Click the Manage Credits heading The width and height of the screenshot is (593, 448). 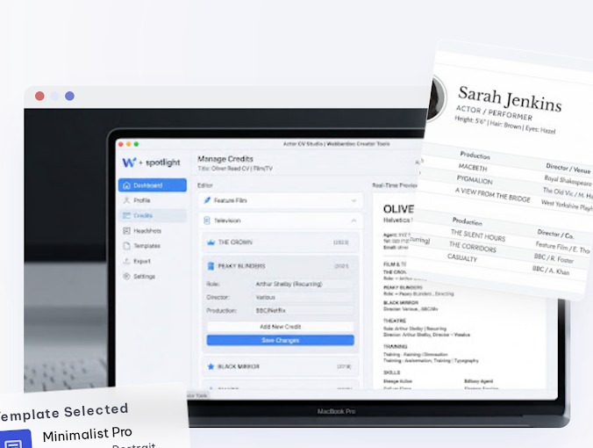tap(225, 159)
